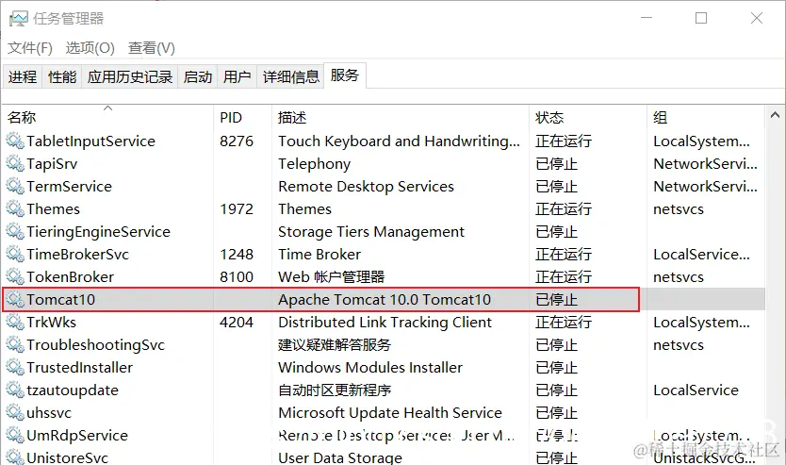Open the 查看(V) menu
Viewport: 786px width, 465px height.
click(x=152, y=48)
